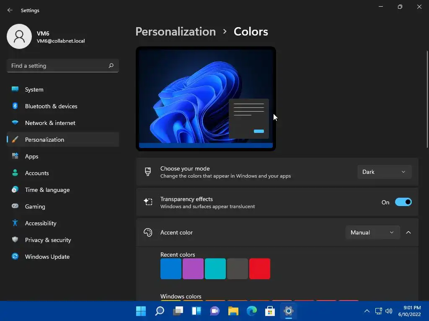Open clock and date 9:01 PM

(409, 311)
